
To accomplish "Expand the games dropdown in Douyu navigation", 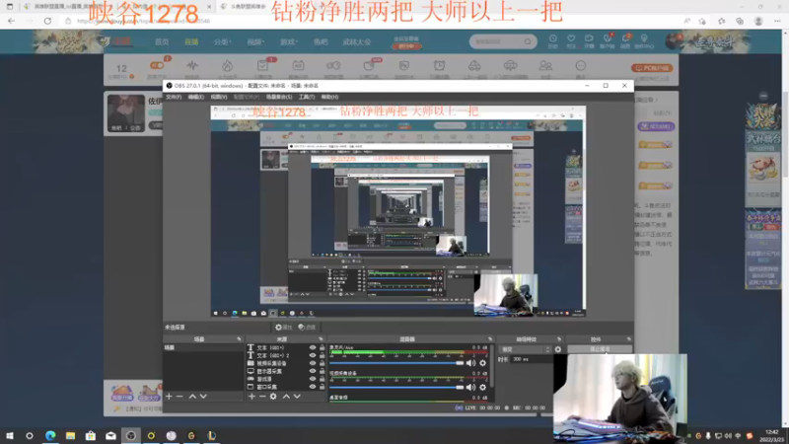I will (x=289, y=41).
